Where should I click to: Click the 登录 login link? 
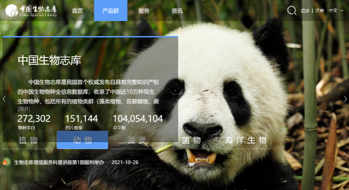pyautogui.click(x=305, y=11)
